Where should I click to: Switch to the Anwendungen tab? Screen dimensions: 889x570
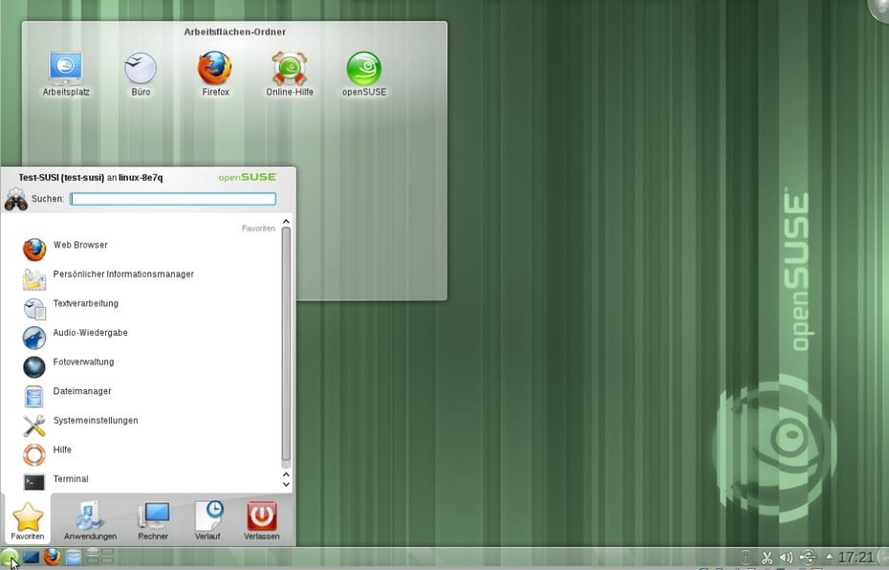(x=90, y=520)
